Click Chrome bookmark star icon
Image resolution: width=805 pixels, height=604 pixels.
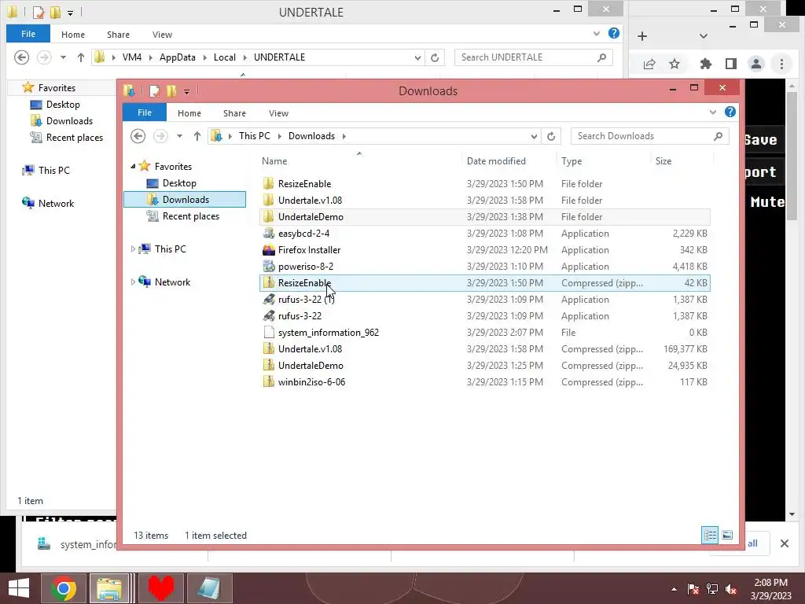tap(675, 64)
